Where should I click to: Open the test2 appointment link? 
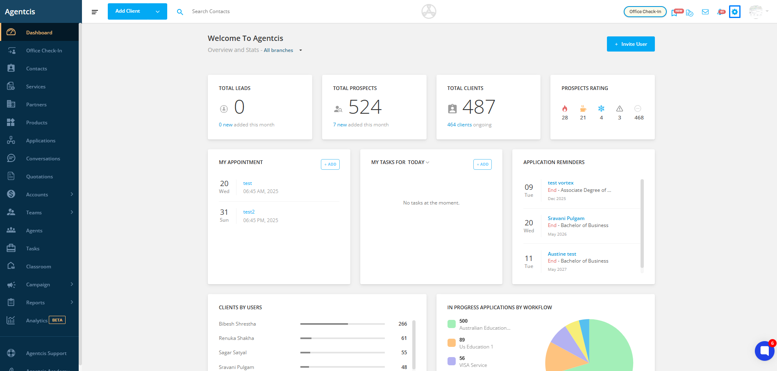click(249, 212)
